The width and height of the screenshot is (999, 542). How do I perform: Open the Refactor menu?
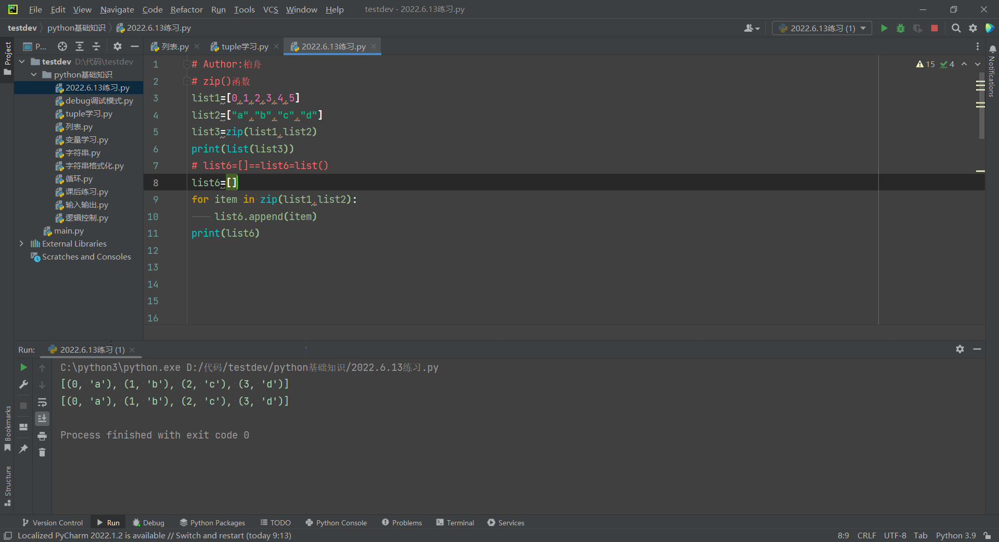point(186,9)
